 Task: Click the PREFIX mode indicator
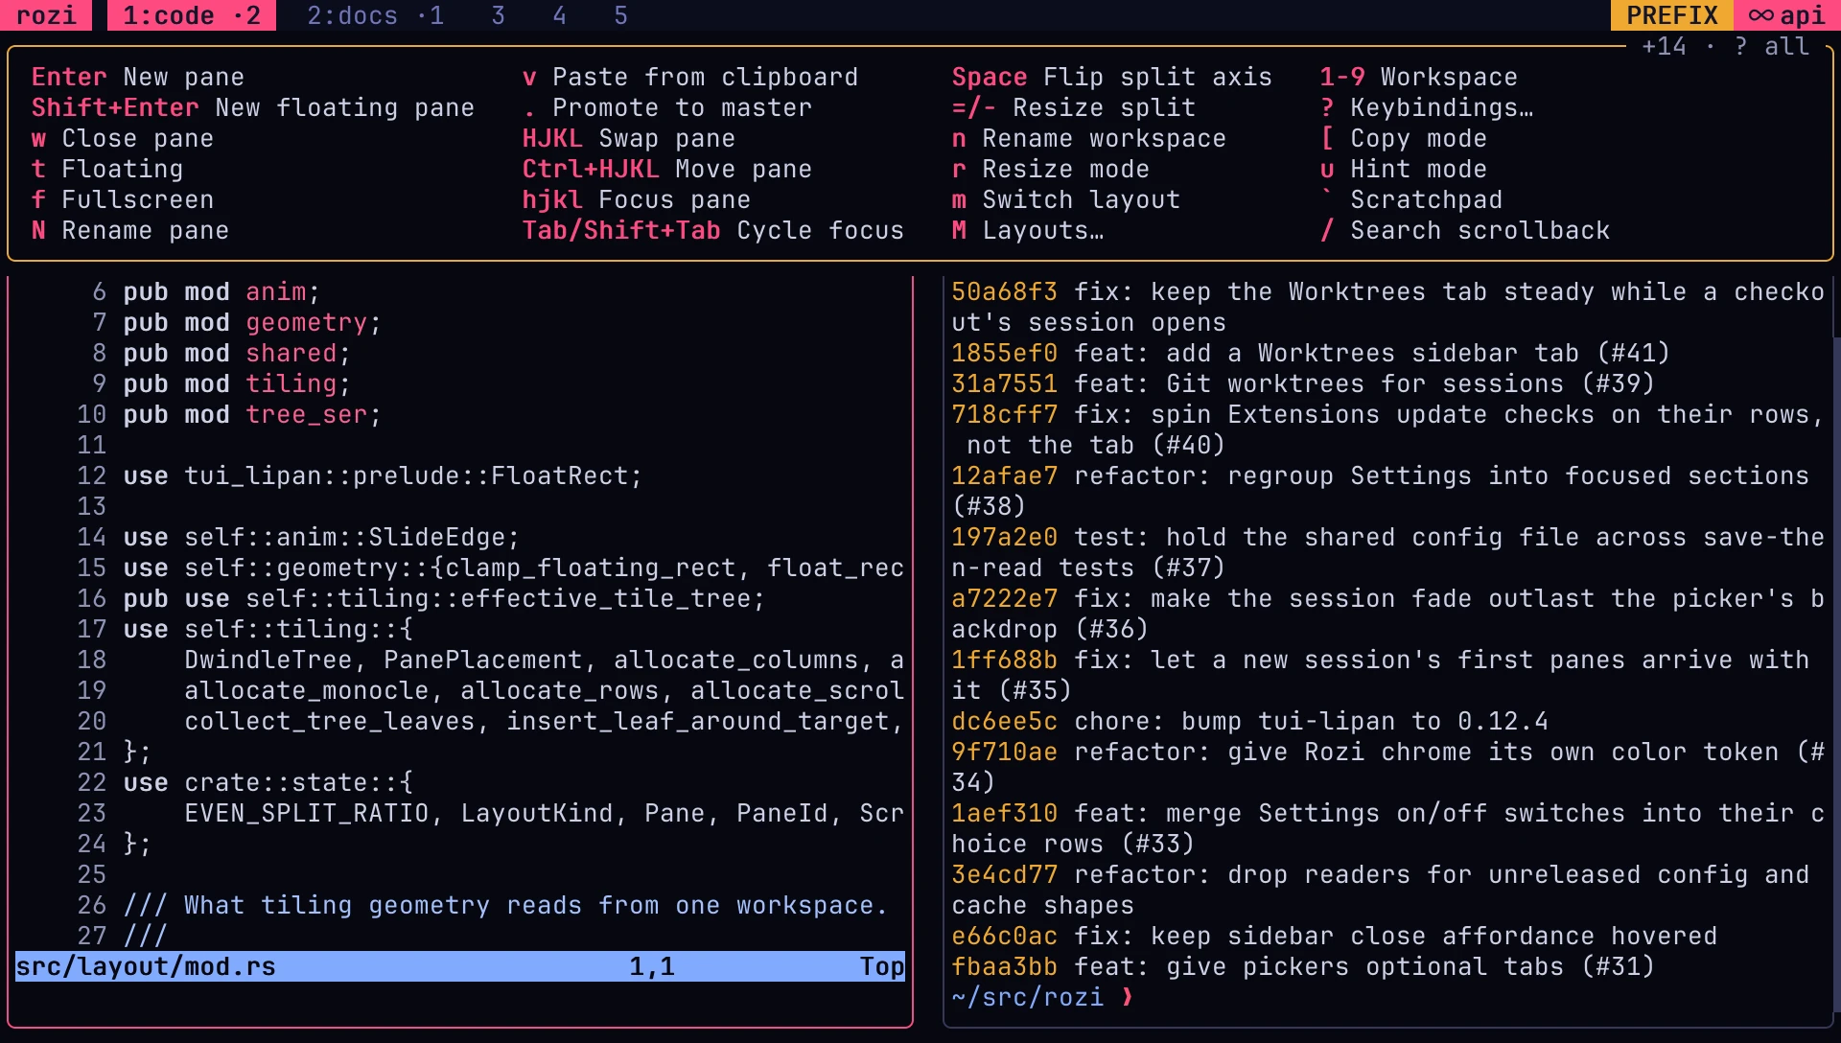click(1672, 15)
